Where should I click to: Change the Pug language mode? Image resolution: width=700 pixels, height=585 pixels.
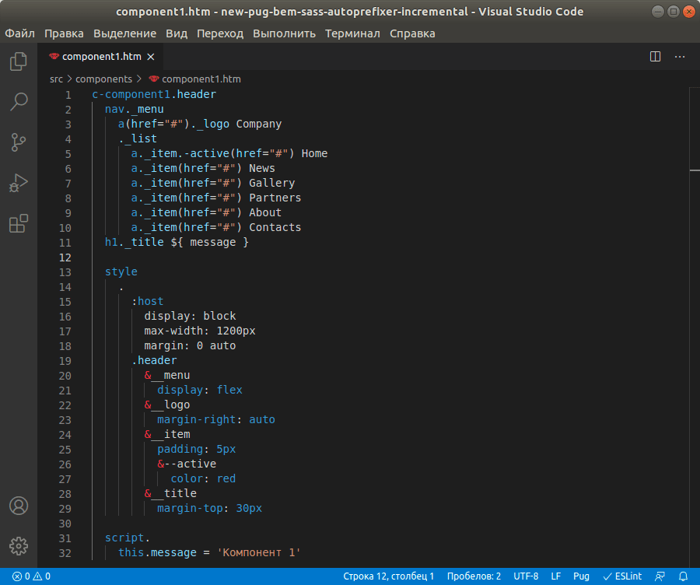(x=581, y=576)
